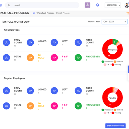Open the Oct - 2023 month selector
The image size is (129, 129).
tap(115, 22)
